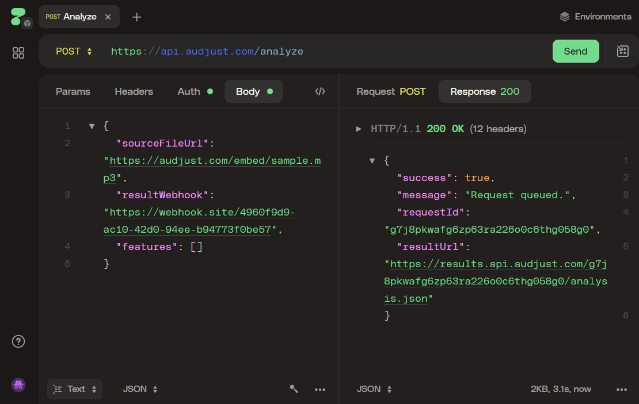The width and height of the screenshot is (639, 404).
Task: Click the beautify wand icon under body
Action: click(294, 389)
